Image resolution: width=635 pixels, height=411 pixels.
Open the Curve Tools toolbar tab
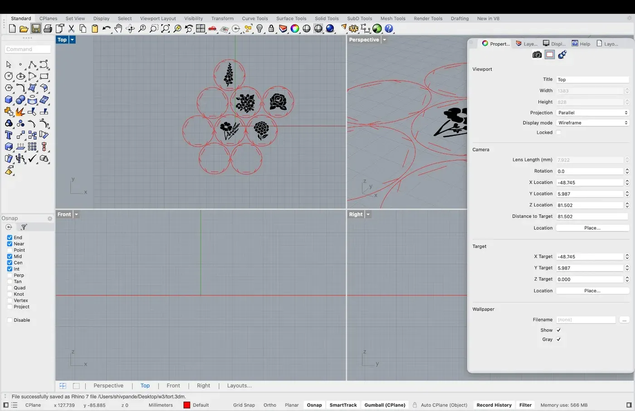coord(255,19)
